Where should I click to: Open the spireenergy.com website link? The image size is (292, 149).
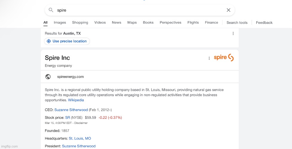(x=71, y=77)
